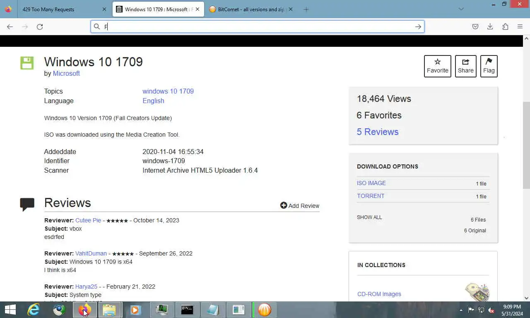
Task: Open the taskbar clock showing 9:09 PM
Action: 512,310
